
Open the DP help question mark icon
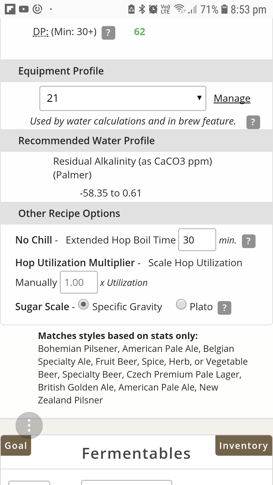pos(108,33)
